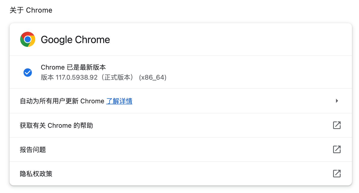The height and width of the screenshot is (193, 359).
Task: Select the Chrome multicolor circle icon in the header
Action: (x=27, y=39)
